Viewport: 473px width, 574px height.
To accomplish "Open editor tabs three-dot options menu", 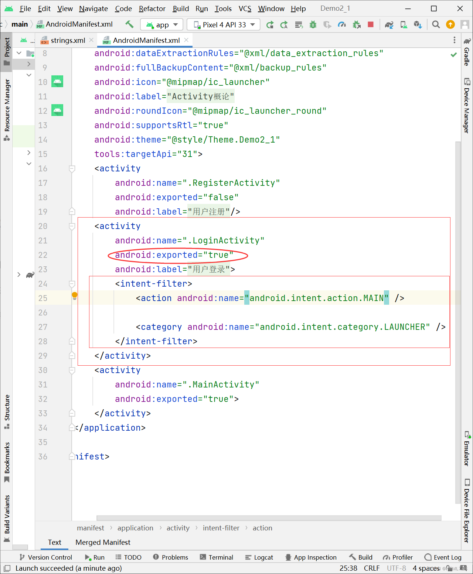I will 455,40.
